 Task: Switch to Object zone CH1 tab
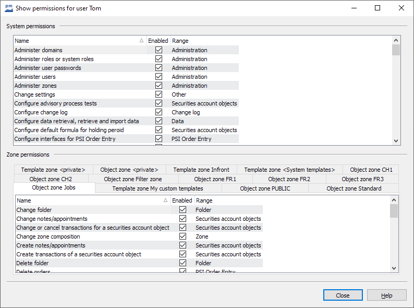(x=371, y=170)
